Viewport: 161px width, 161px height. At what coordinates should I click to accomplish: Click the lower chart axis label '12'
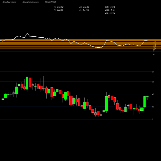[x=153, y=107]
